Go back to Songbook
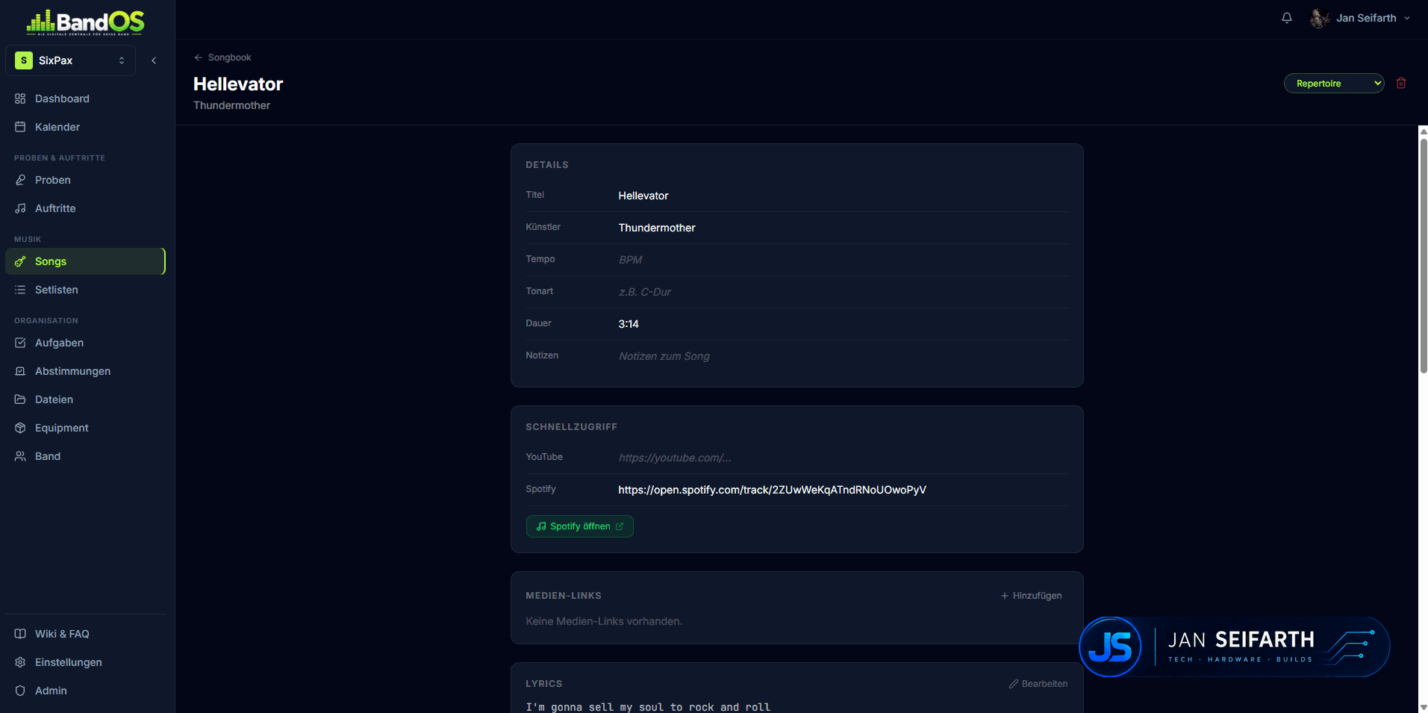Viewport: 1428px width, 713px height. tap(222, 57)
